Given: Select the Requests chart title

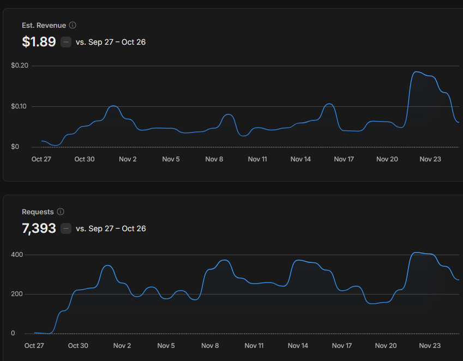Looking at the screenshot, I should [38, 212].
